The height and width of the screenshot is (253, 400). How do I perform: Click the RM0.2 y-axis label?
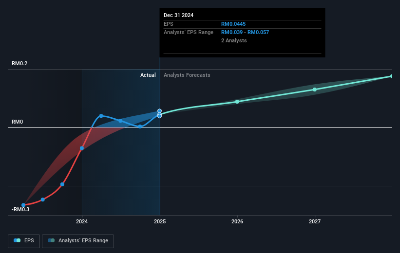19,63
